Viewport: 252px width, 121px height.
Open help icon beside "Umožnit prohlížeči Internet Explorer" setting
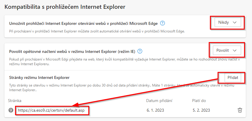coord(163,23)
